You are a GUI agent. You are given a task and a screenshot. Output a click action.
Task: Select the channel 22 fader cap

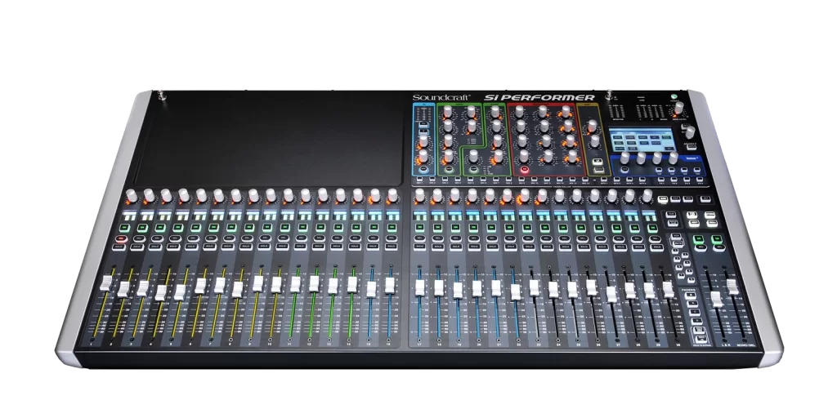[x=516, y=292]
